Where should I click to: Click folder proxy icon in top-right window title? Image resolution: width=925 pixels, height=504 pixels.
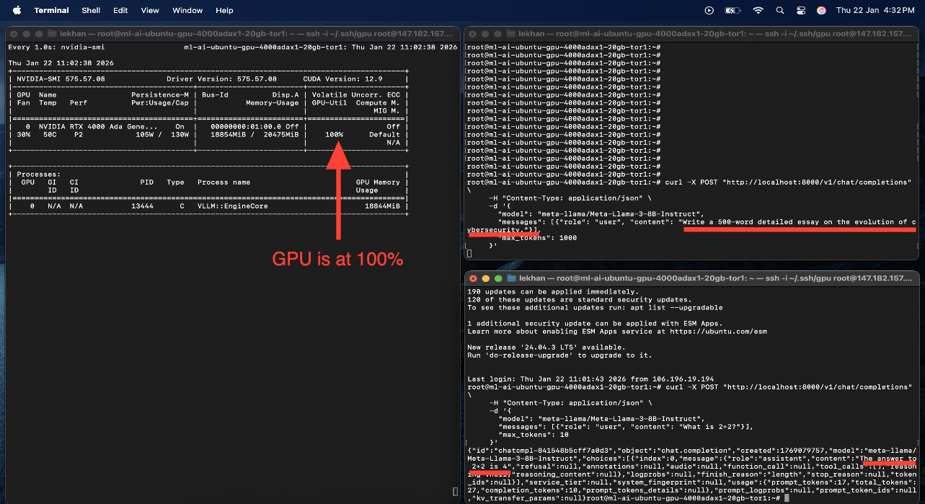tap(510, 34)
